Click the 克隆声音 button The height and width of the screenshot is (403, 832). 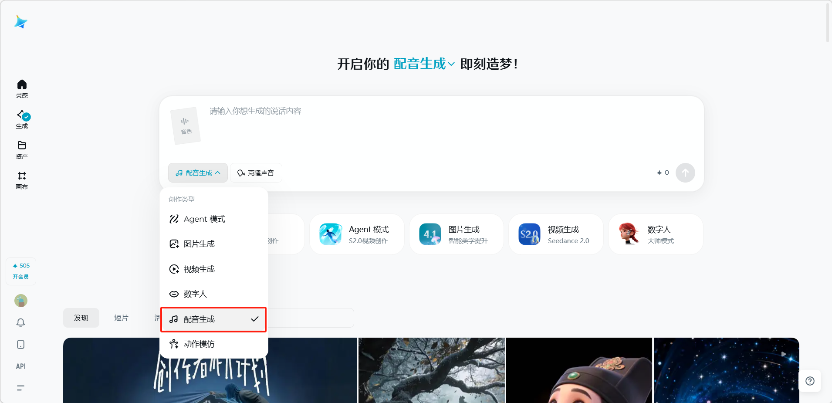click(x=256, y=173)
